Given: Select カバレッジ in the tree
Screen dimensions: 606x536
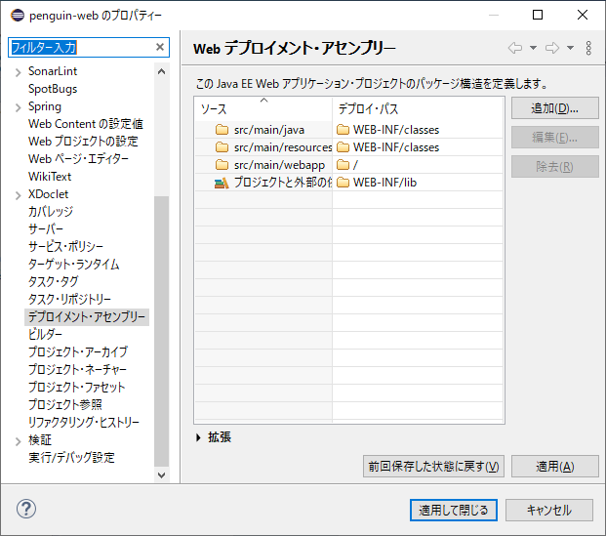Looking at the screenshot, I should [x=50, y=212].
